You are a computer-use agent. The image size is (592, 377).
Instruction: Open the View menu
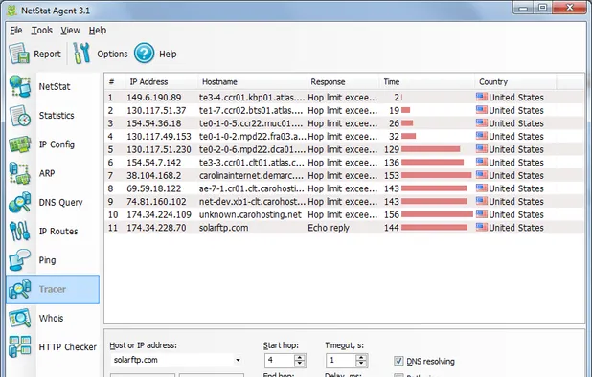[71, 31]
